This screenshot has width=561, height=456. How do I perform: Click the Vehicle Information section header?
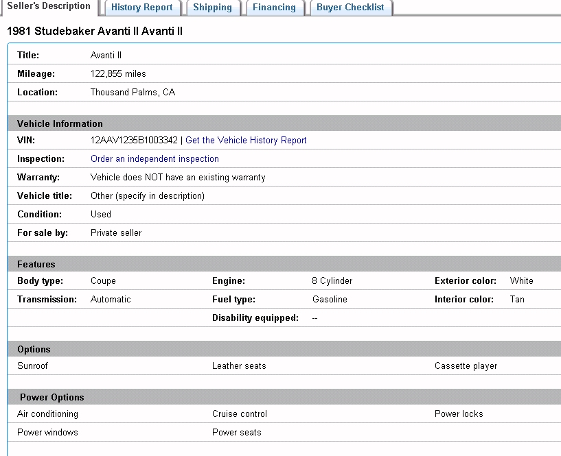coord(60,123)
